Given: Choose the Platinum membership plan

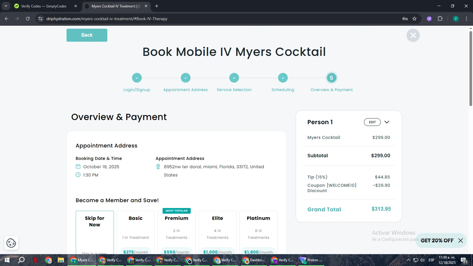Looking at the screenshot, I should [259, 233].
